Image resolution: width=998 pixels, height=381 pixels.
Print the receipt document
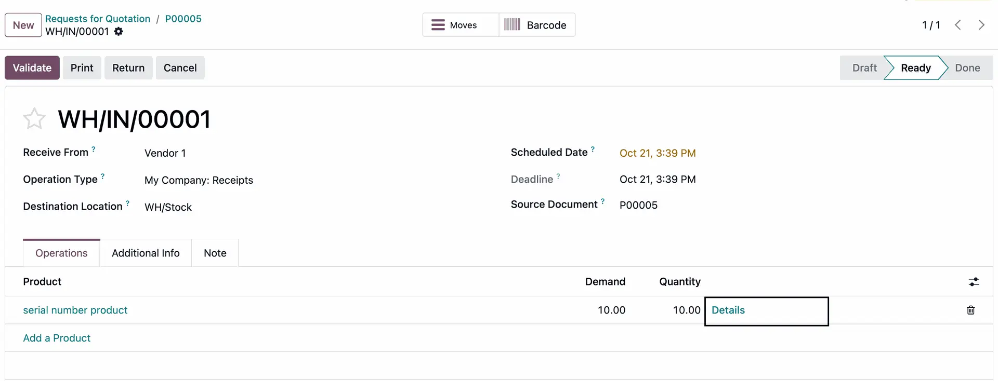pos(82,67)
